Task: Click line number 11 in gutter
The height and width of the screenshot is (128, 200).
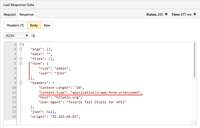Action: (x=14, y=92)
